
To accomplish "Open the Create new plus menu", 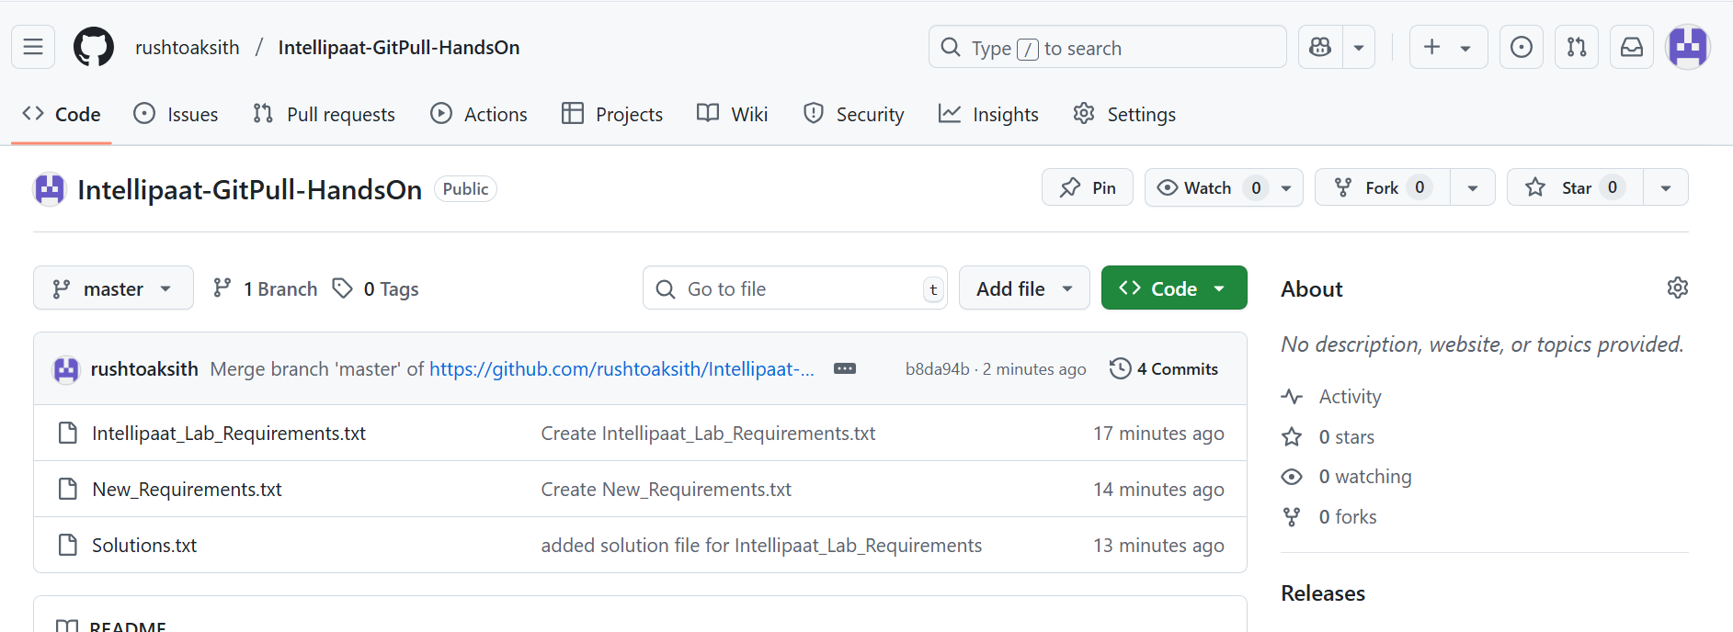I will pyautogui.click(x=1448, y=47).
